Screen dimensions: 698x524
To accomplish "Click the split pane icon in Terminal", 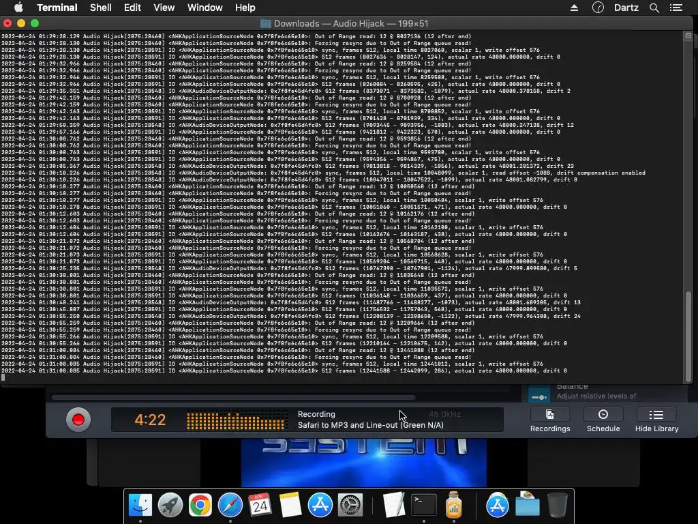I will (x=688, y=35).
